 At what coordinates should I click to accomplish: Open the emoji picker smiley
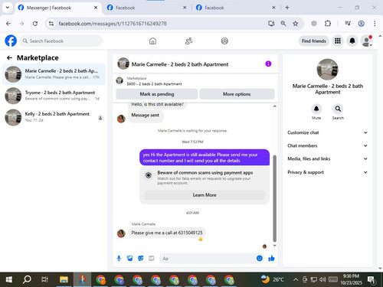click(260, 259)
